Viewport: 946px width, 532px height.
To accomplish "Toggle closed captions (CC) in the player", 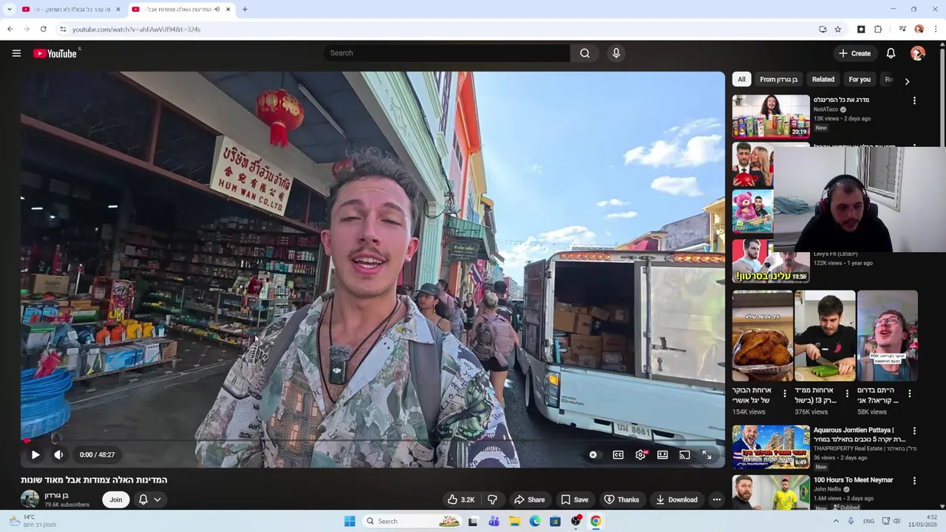I will click(618, 454).
